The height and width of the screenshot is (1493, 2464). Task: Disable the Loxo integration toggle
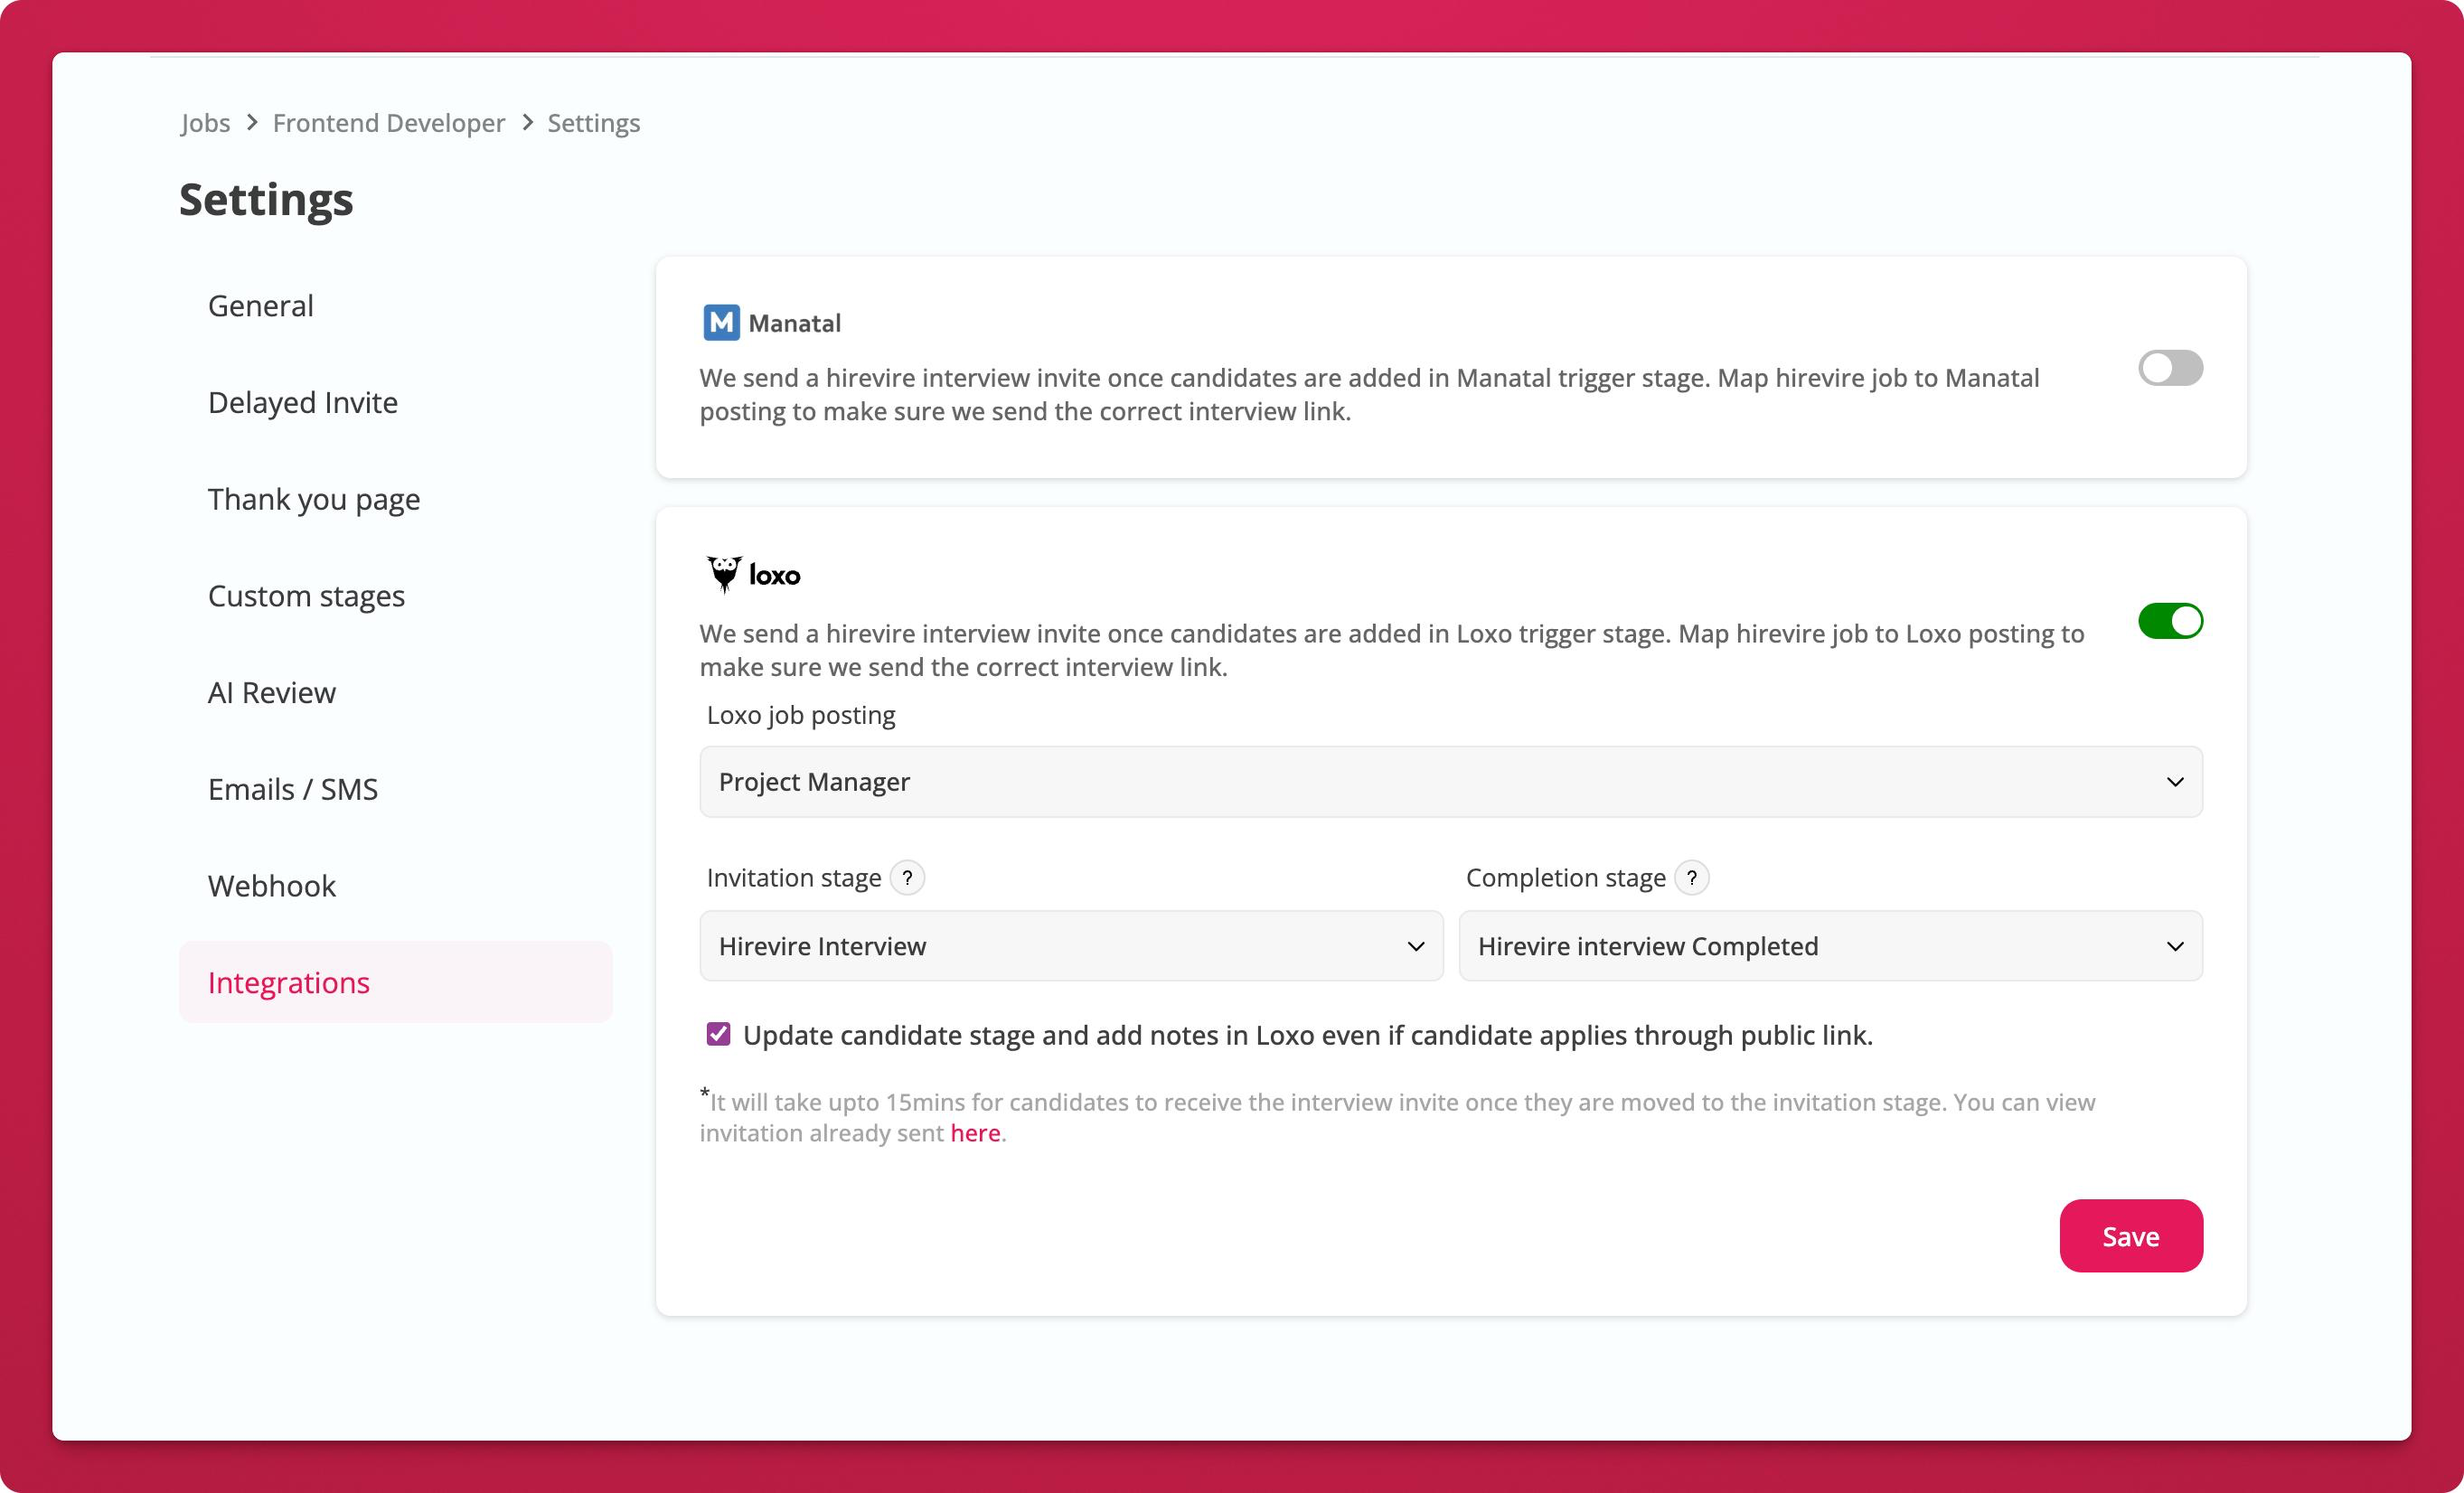click(2169, 621)
